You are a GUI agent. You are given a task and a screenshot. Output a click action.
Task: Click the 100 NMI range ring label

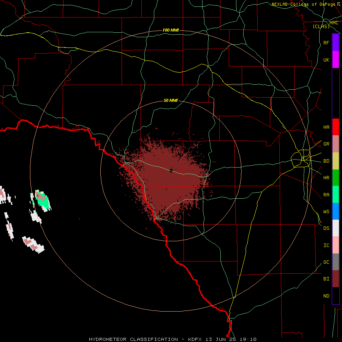pos(171,30)
